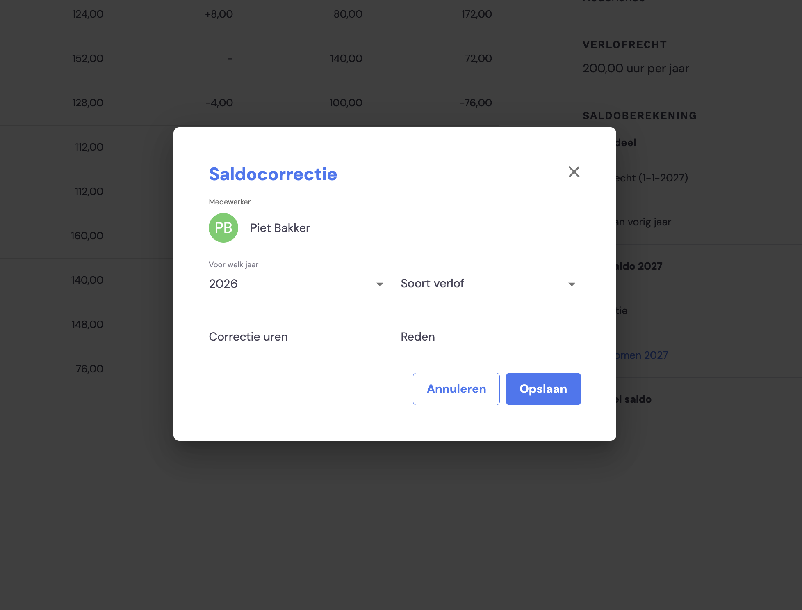Screen dimensions: 802x610
Task: Focus the Reden input field
Action: click(x=490, y=337)
